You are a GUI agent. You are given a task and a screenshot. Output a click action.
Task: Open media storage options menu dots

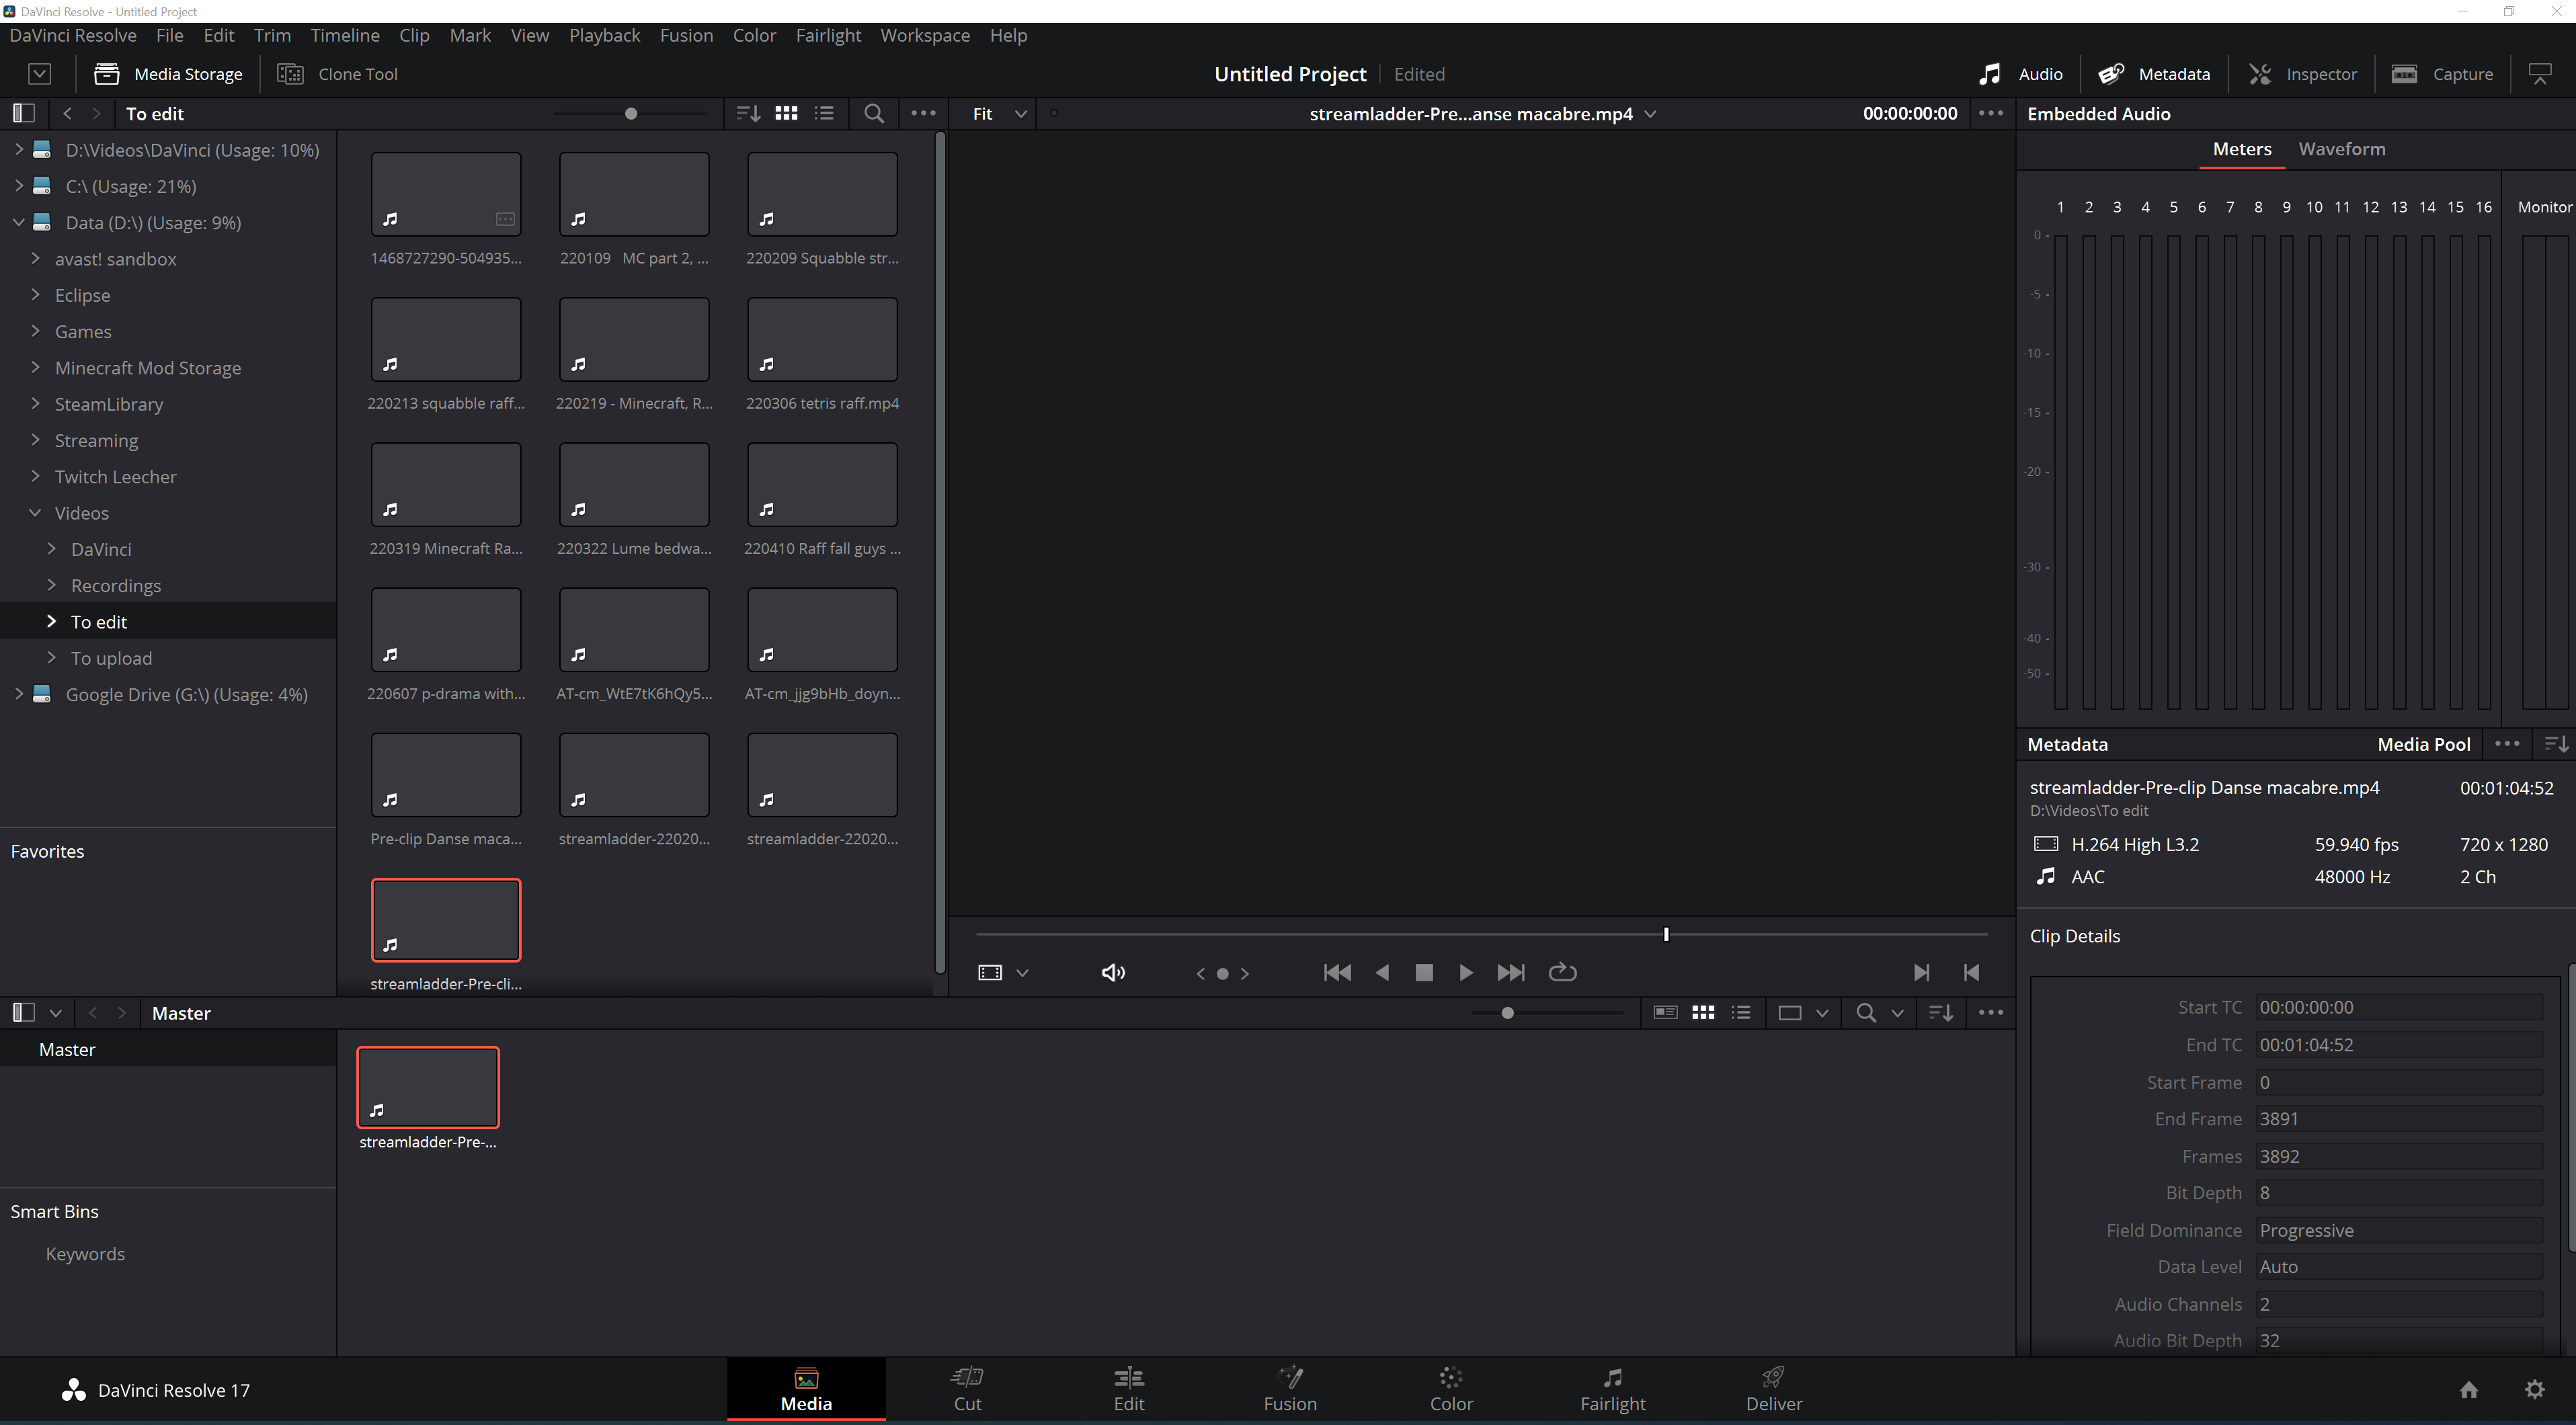point(923,113)
